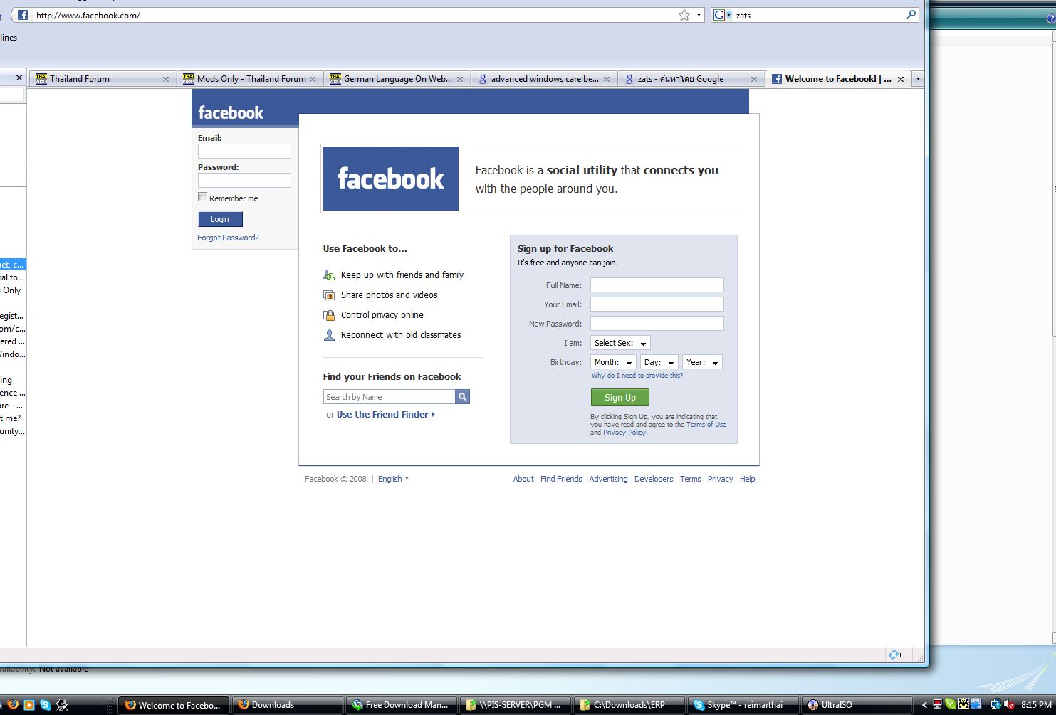Click the share photos and videos icon
1056x715 pixels.
click(329, 295)
